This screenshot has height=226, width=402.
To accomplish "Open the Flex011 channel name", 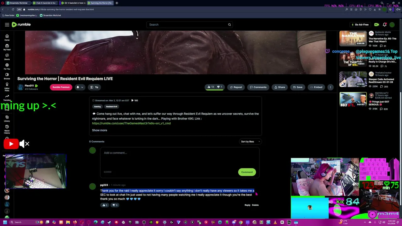I will [29, 86].
